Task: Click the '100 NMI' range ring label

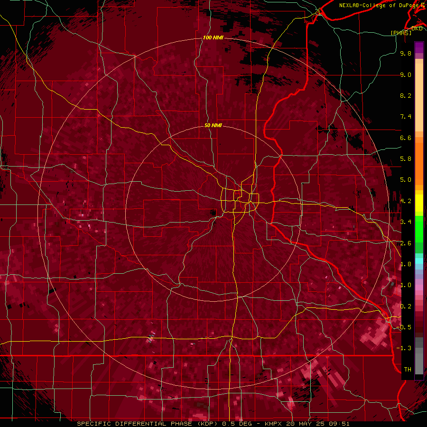Action: point(213,37)
